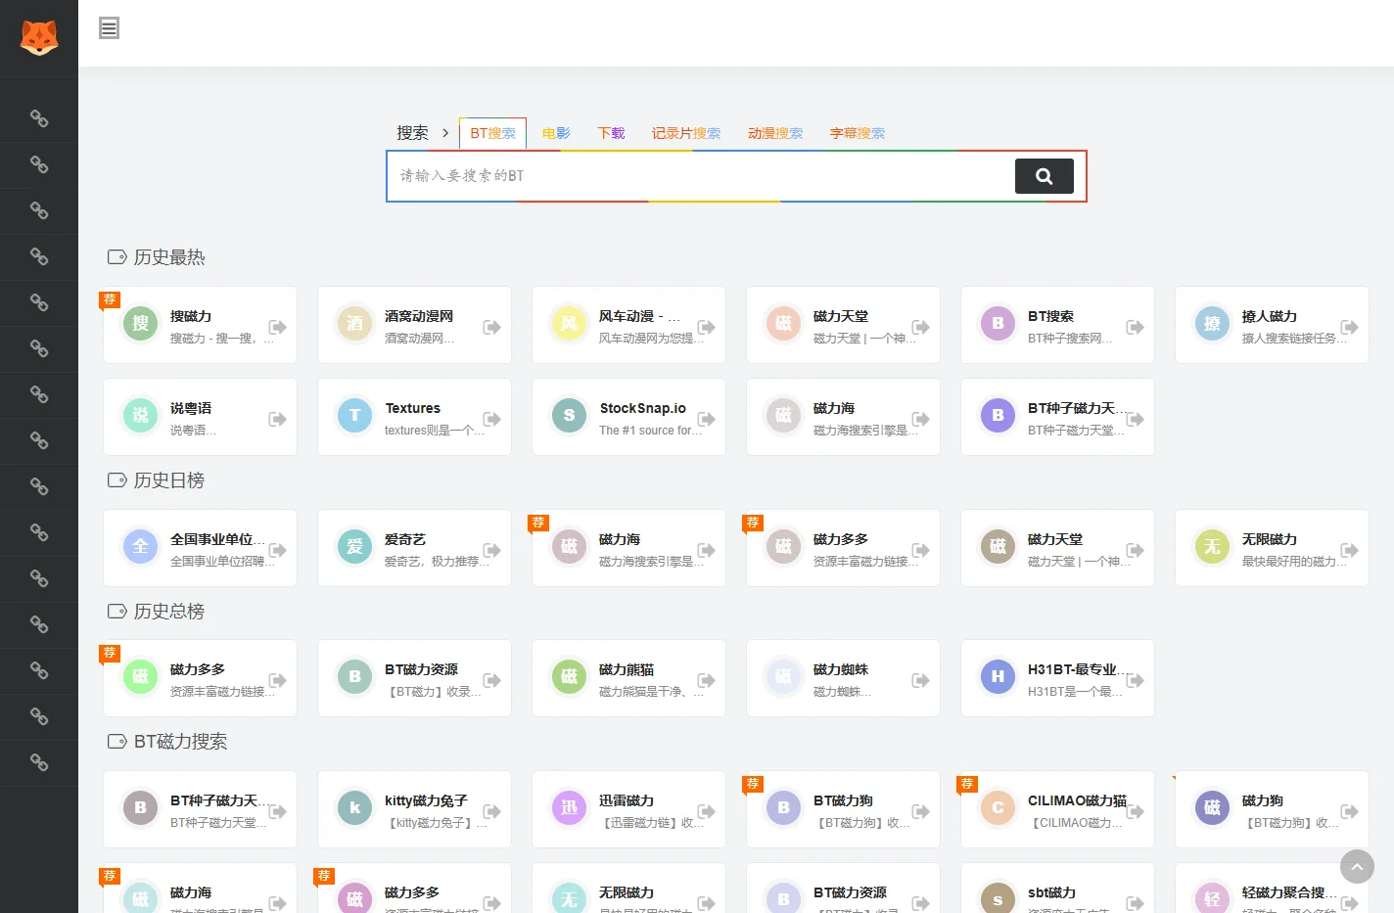Focus the BT search input field
The width and height of the screenshot is (1394, 913).
coord(701,176)
